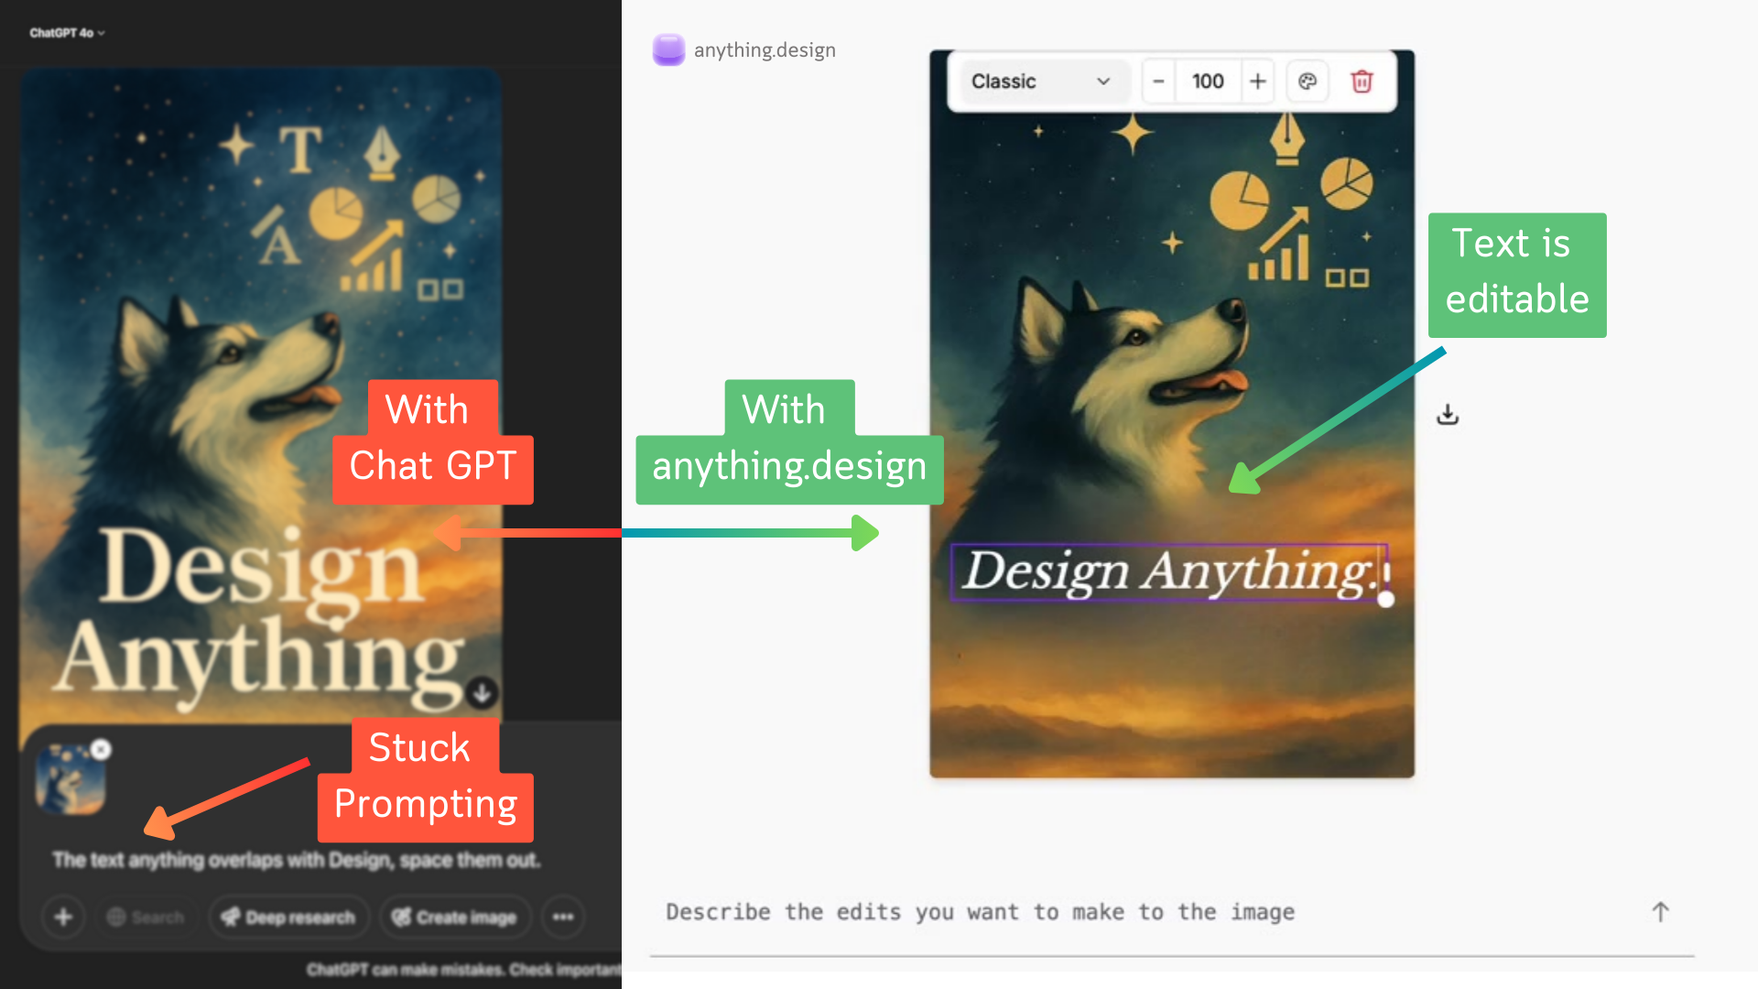Open the text color palette icon

click(x=1308, y=82)
